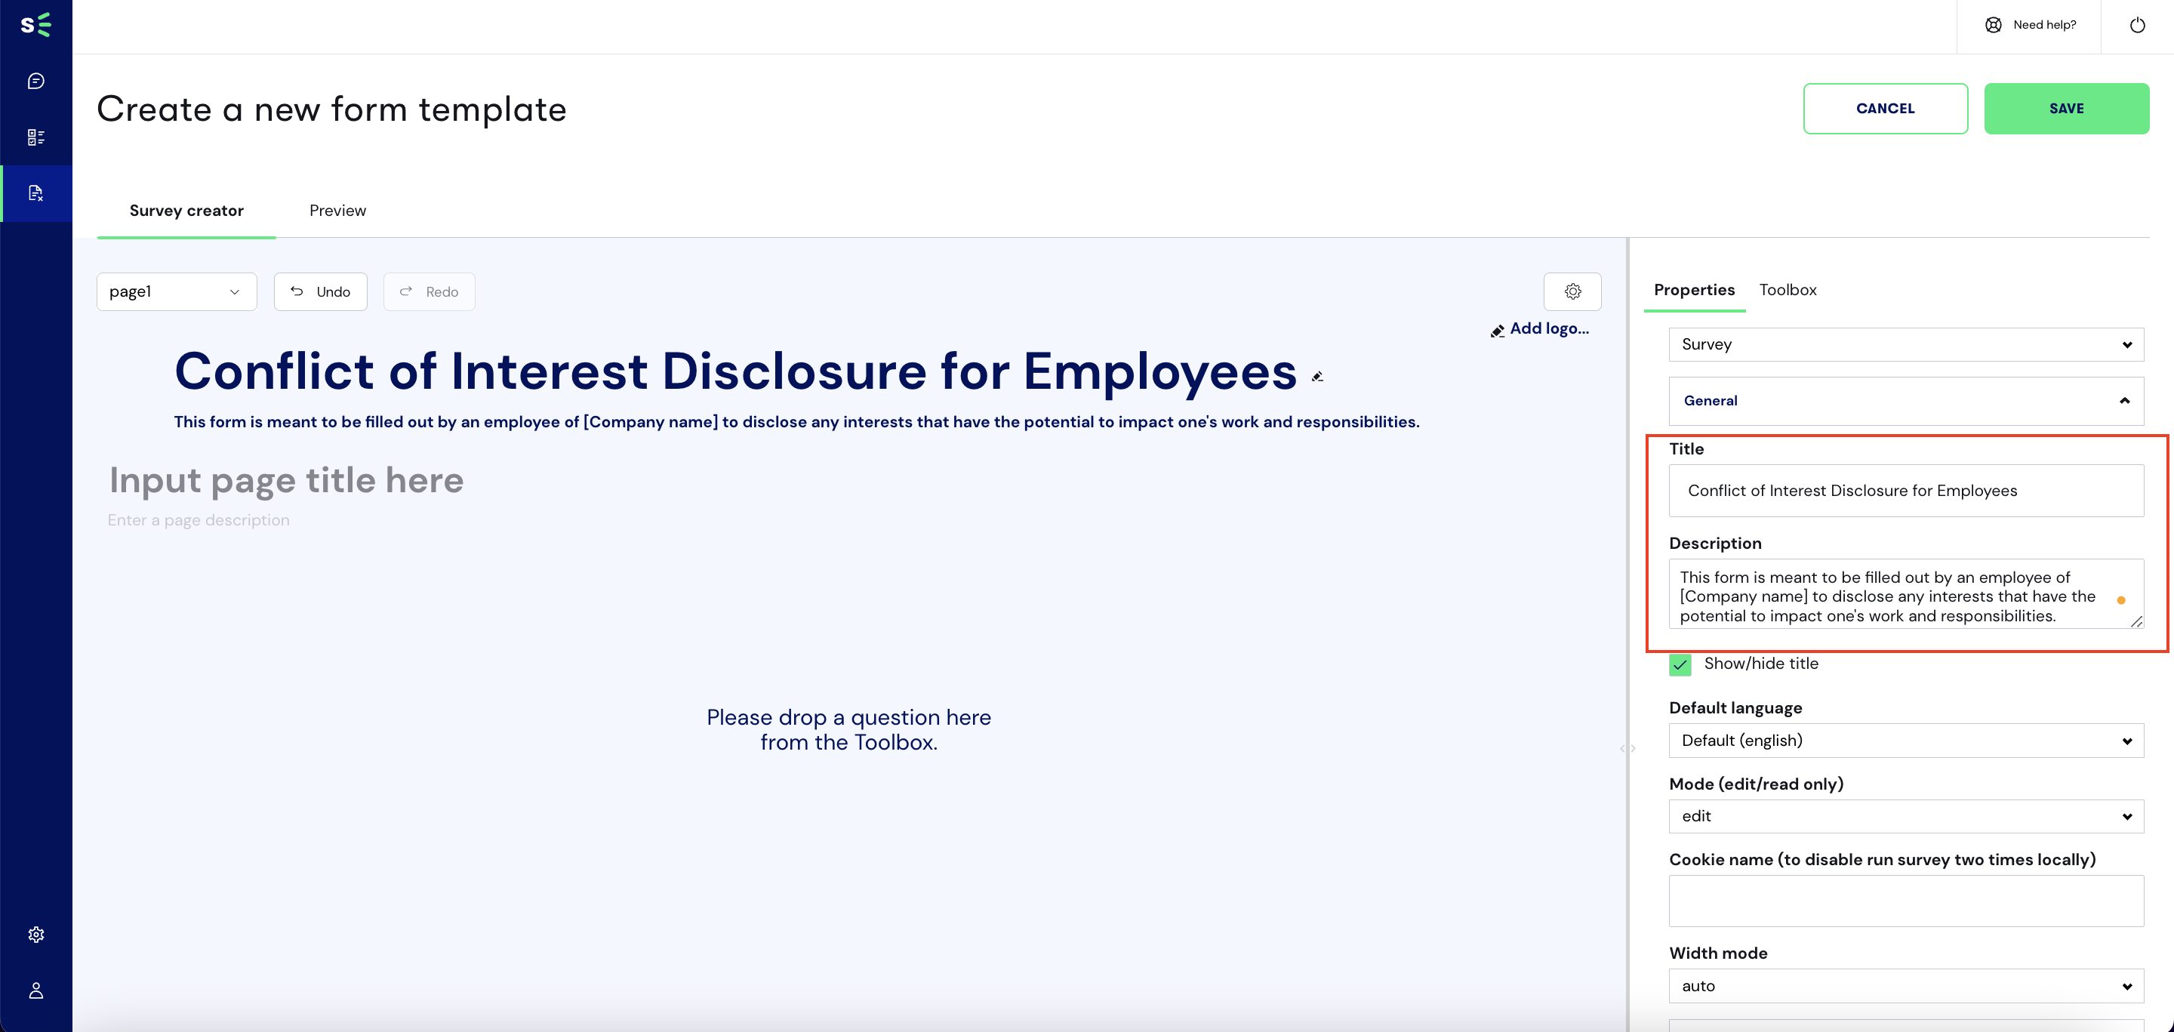The image size is (2174, 1032).
Task: Click the Please drop a question here area
Action: coord(848,729)
